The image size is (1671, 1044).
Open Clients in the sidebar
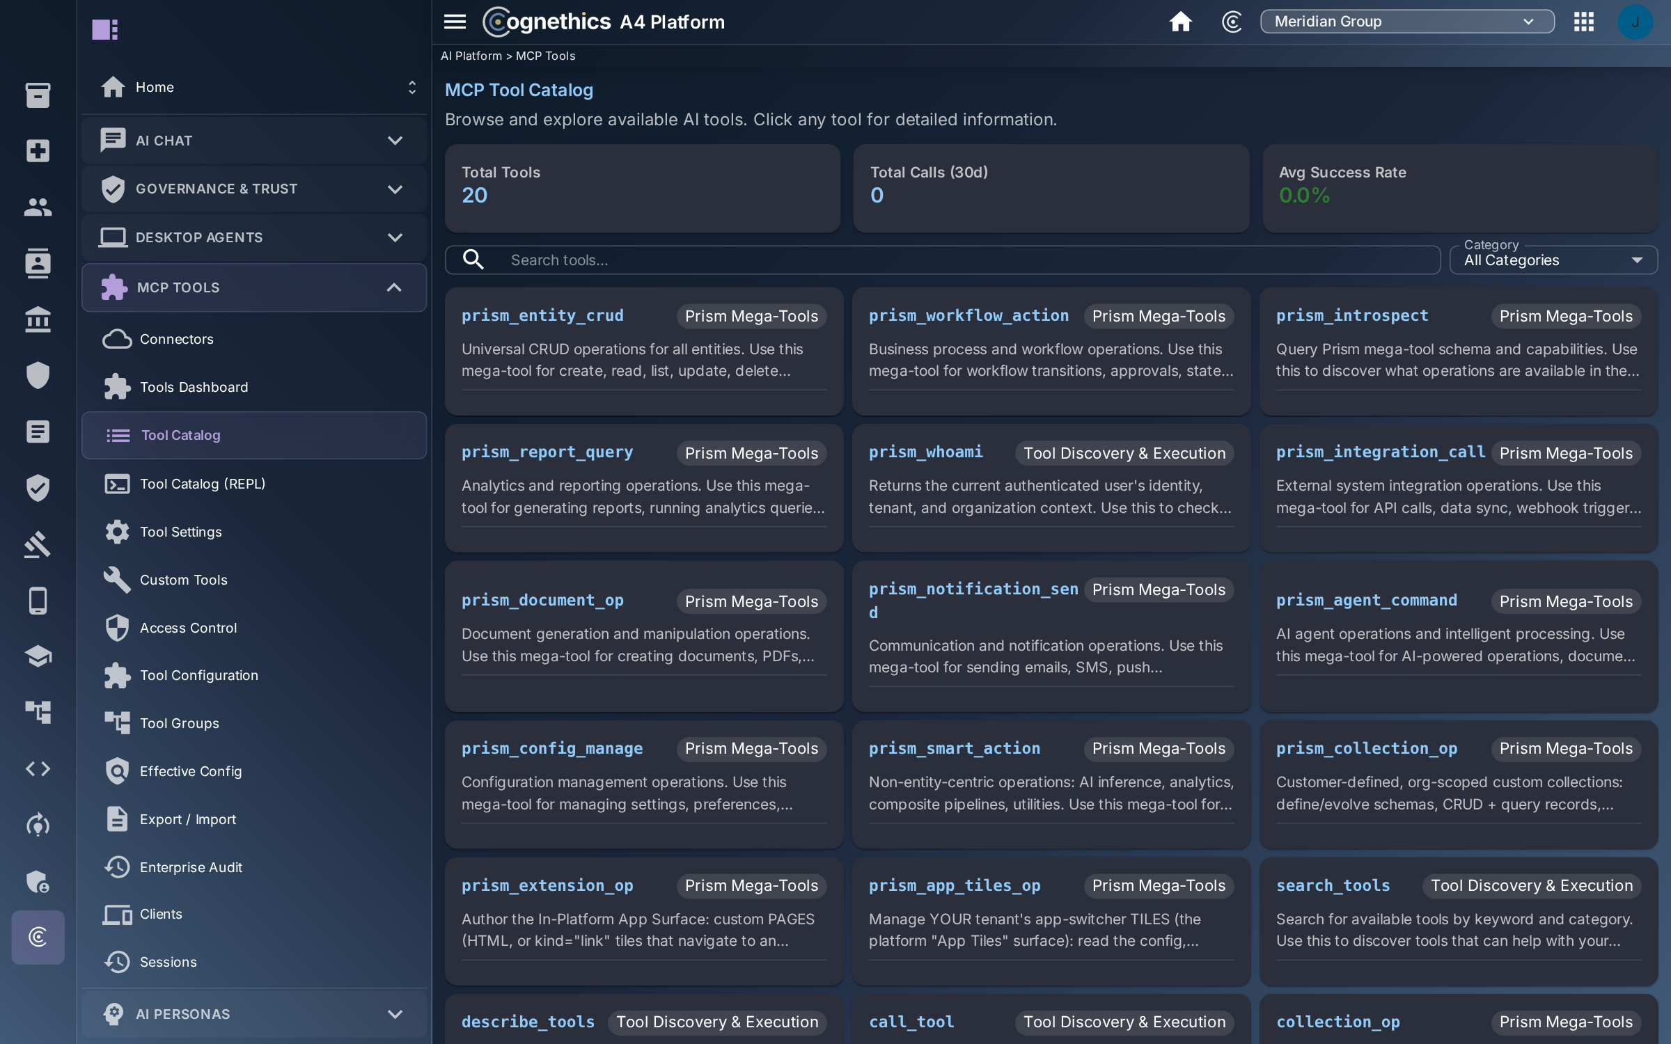254,914
